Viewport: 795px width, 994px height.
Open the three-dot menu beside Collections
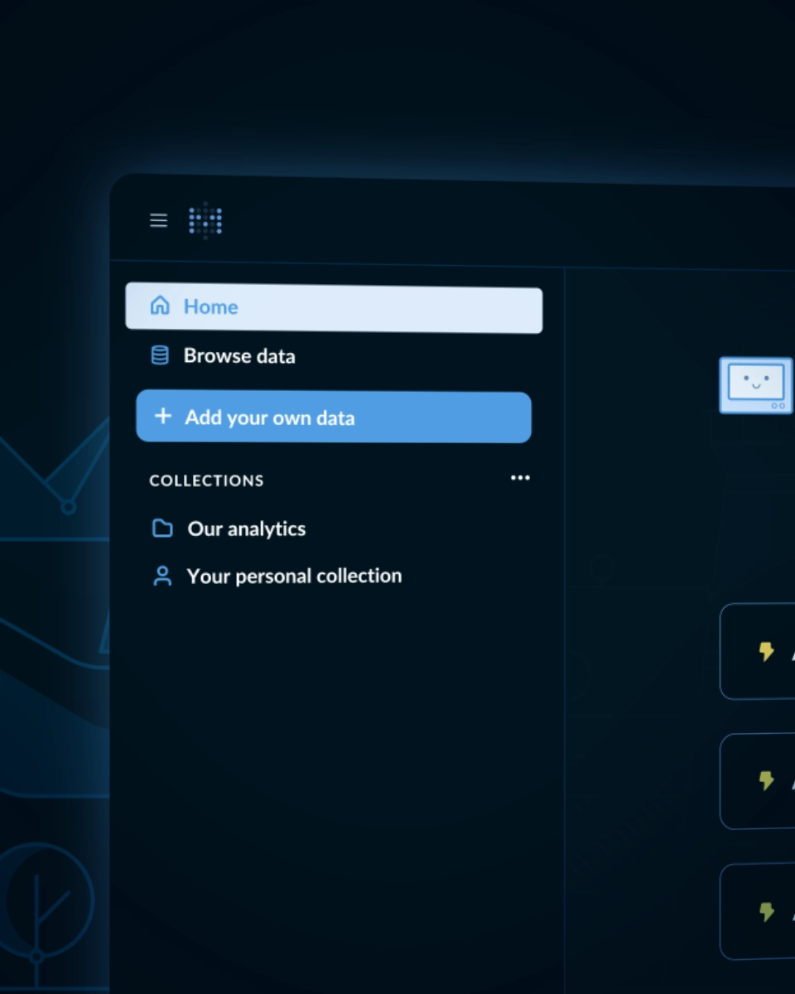pyautogui.click(x=520, y=478)
